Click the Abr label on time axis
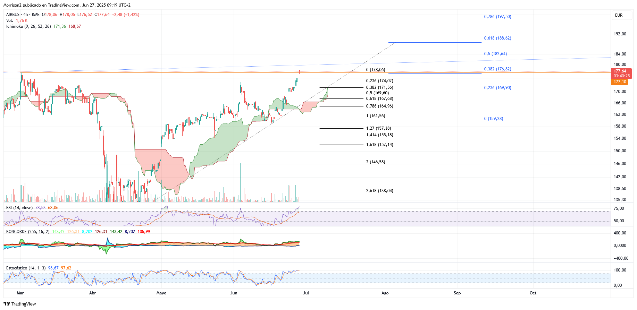The image size is (637, 310). [x=93, y=293]
